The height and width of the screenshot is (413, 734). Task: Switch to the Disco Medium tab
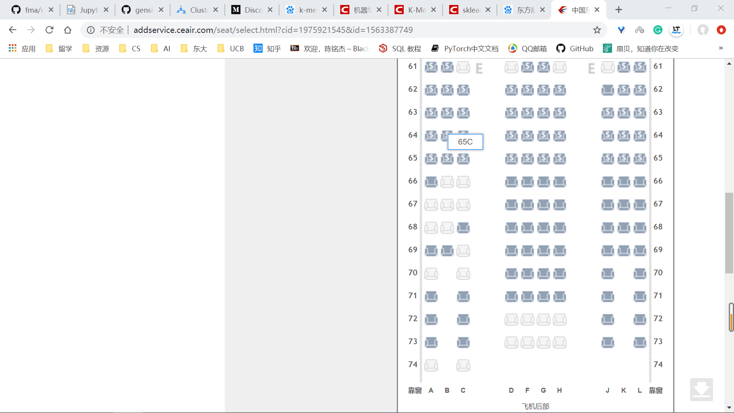click(252, 10)
